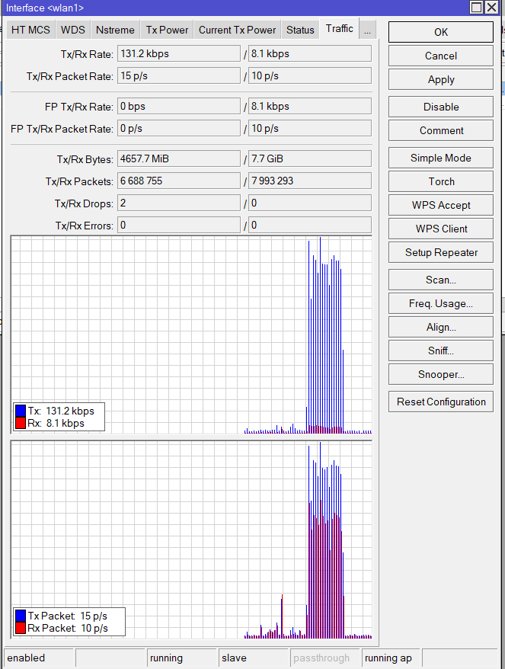Open Setup Repeater dialog
Viewport: 505px width, 669px height.
[x=441, y=252]
